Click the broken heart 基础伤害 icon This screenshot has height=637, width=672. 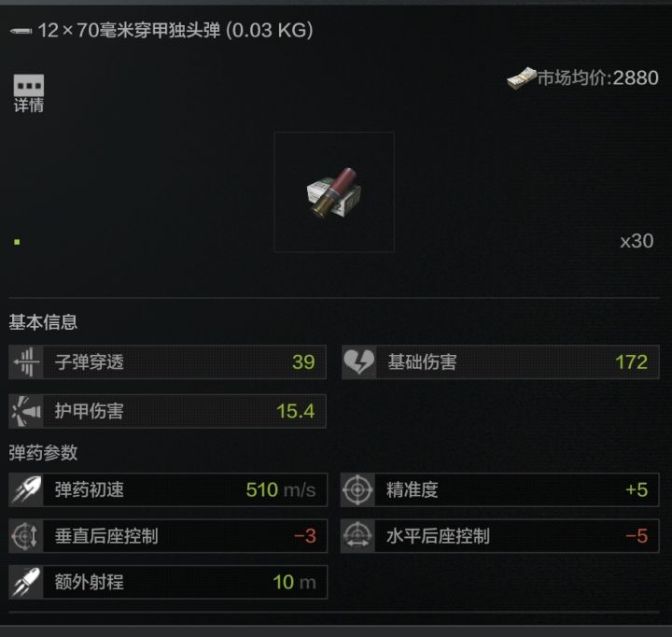(359, 362)
